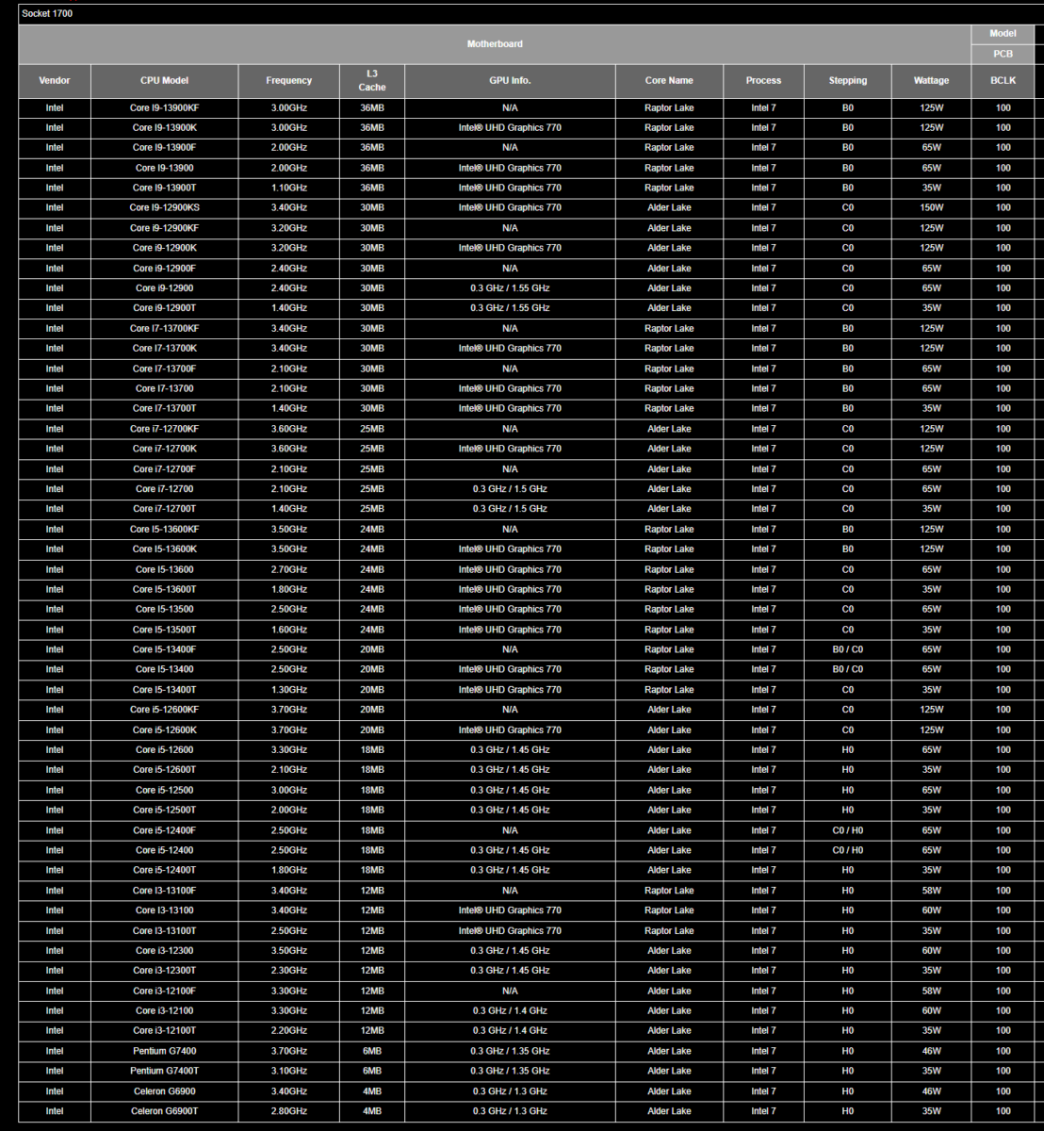Click the 'Core i9-12900T' model cell
The height and width of the screenshot is (1131, 1044).
165,308
